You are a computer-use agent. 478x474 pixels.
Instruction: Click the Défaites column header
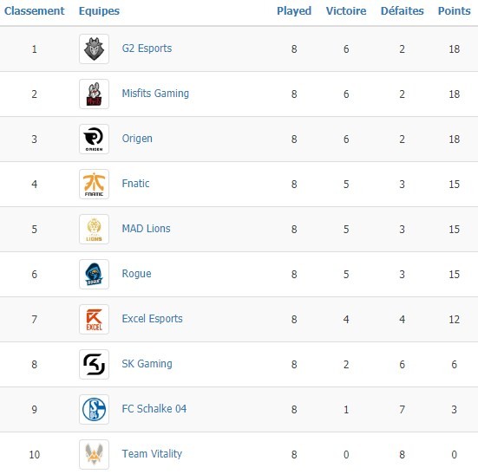(x=403, y=11)
